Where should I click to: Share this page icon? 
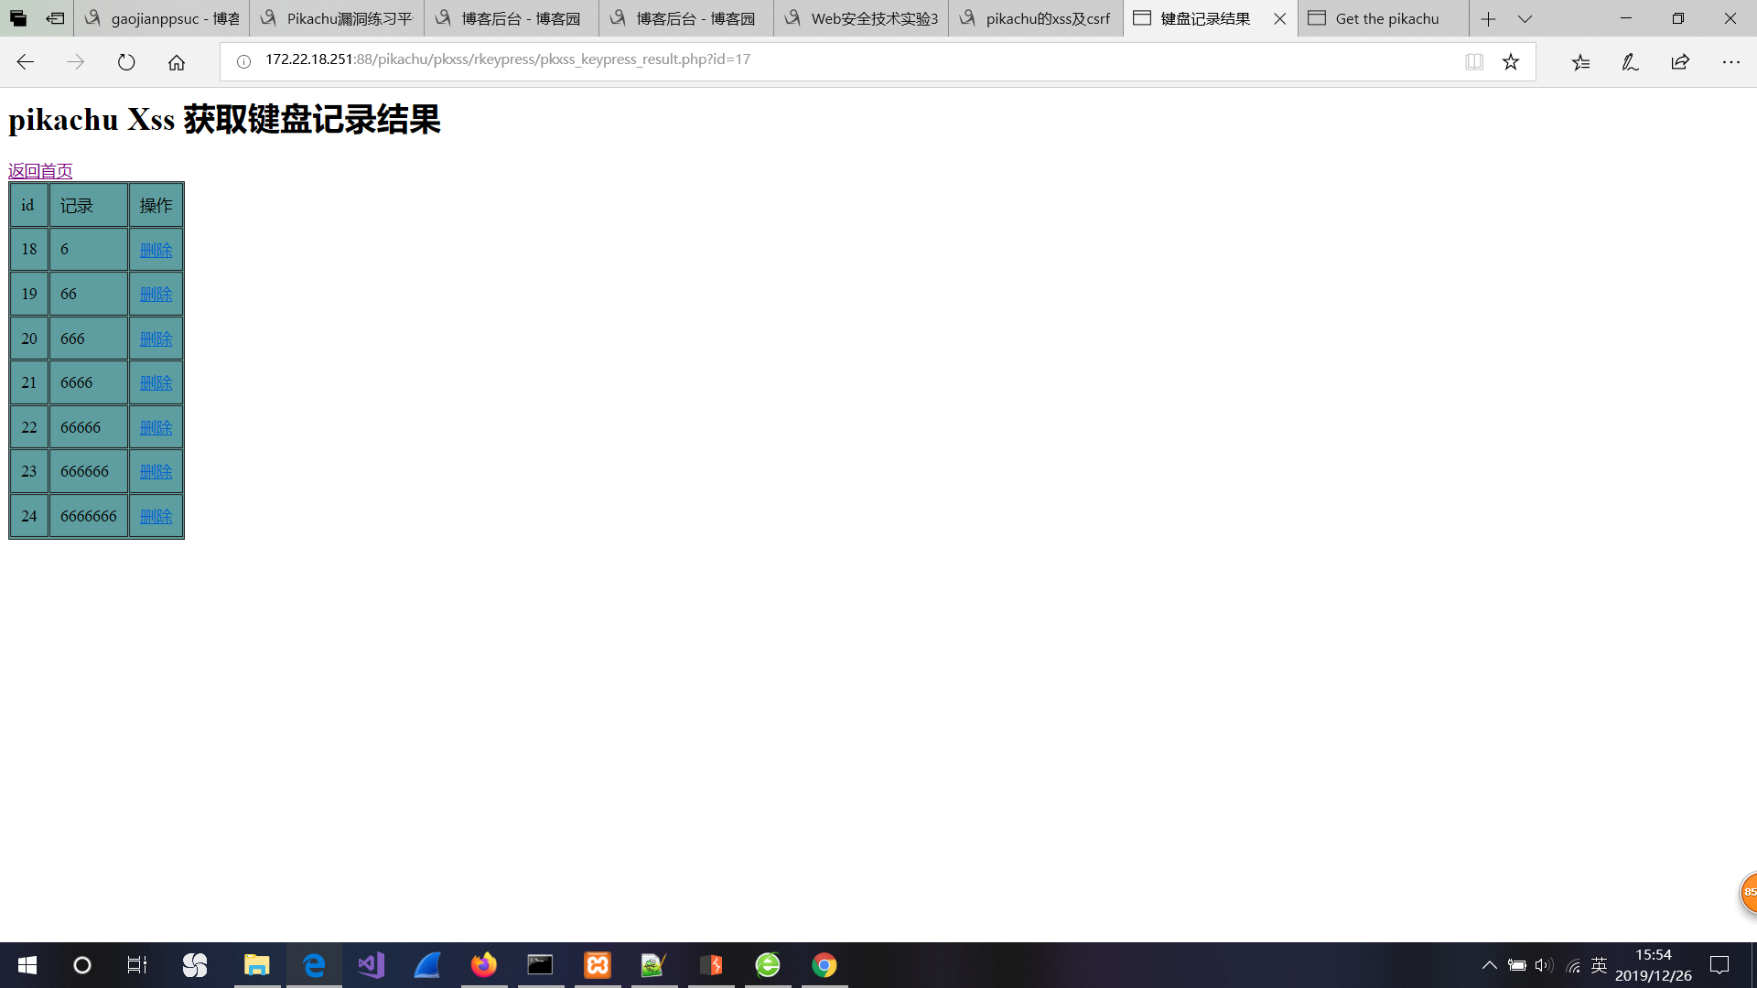pos(1680,62)
